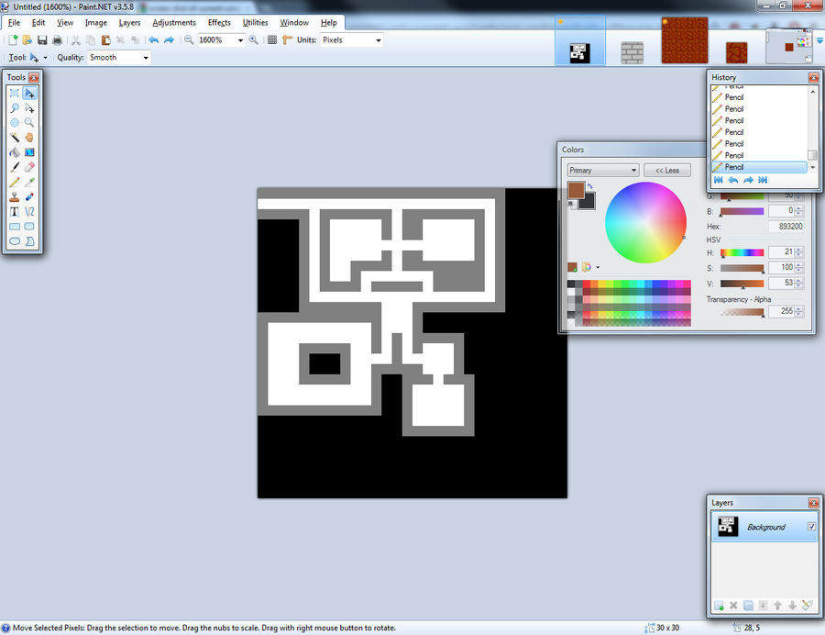Image resolution: width=825 pixels, height=635 pixels.
Task: Pick the Gradient tool
Action: click(x=30, y=151)
